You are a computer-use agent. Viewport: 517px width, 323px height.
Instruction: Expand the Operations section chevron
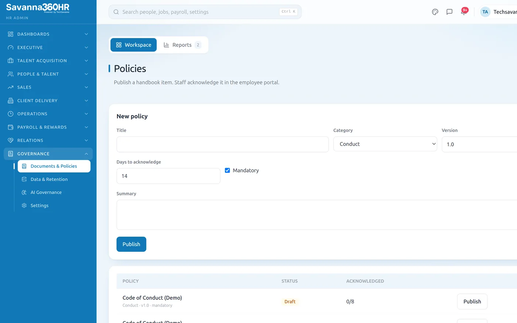pos(86,114)
